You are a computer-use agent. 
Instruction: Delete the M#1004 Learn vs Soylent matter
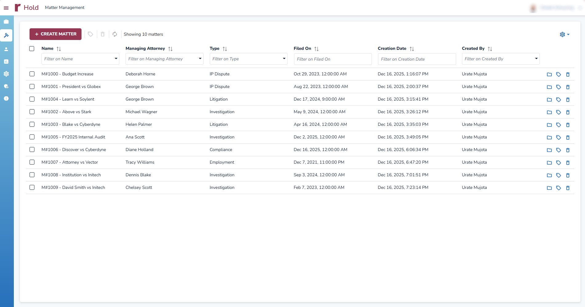(x=567, y=100)
